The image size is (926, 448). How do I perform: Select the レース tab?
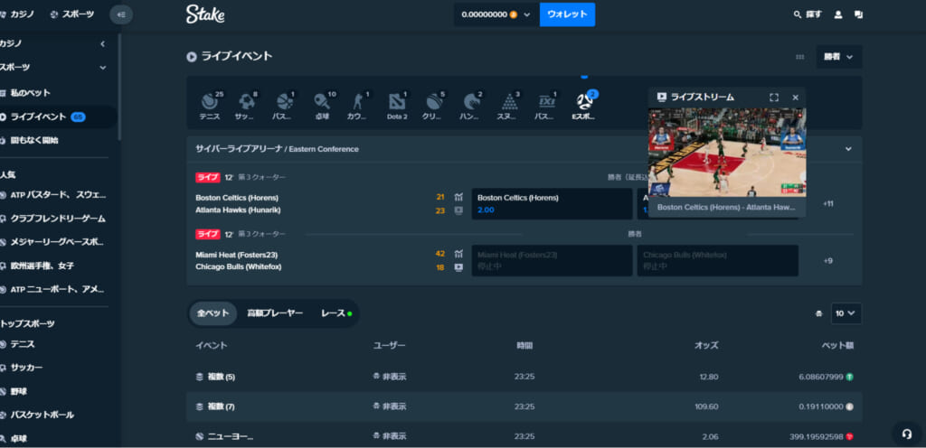pos(336,313)
